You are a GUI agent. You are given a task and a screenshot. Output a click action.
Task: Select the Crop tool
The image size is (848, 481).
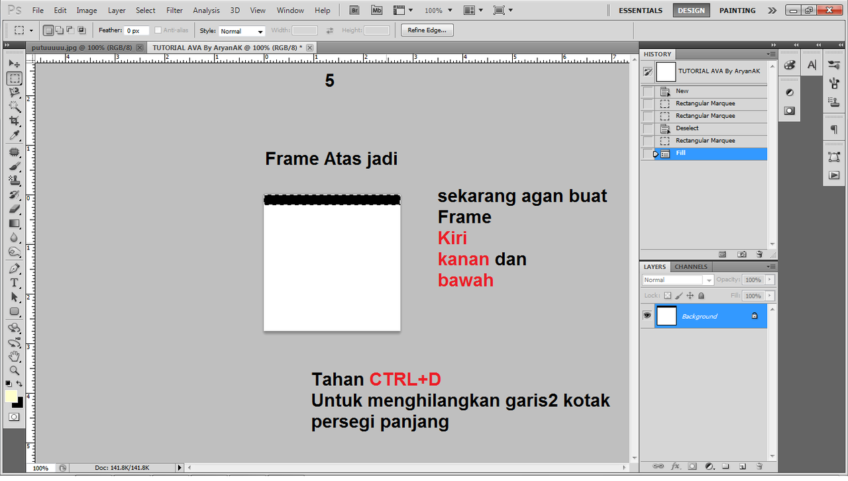tap(14, 121)
